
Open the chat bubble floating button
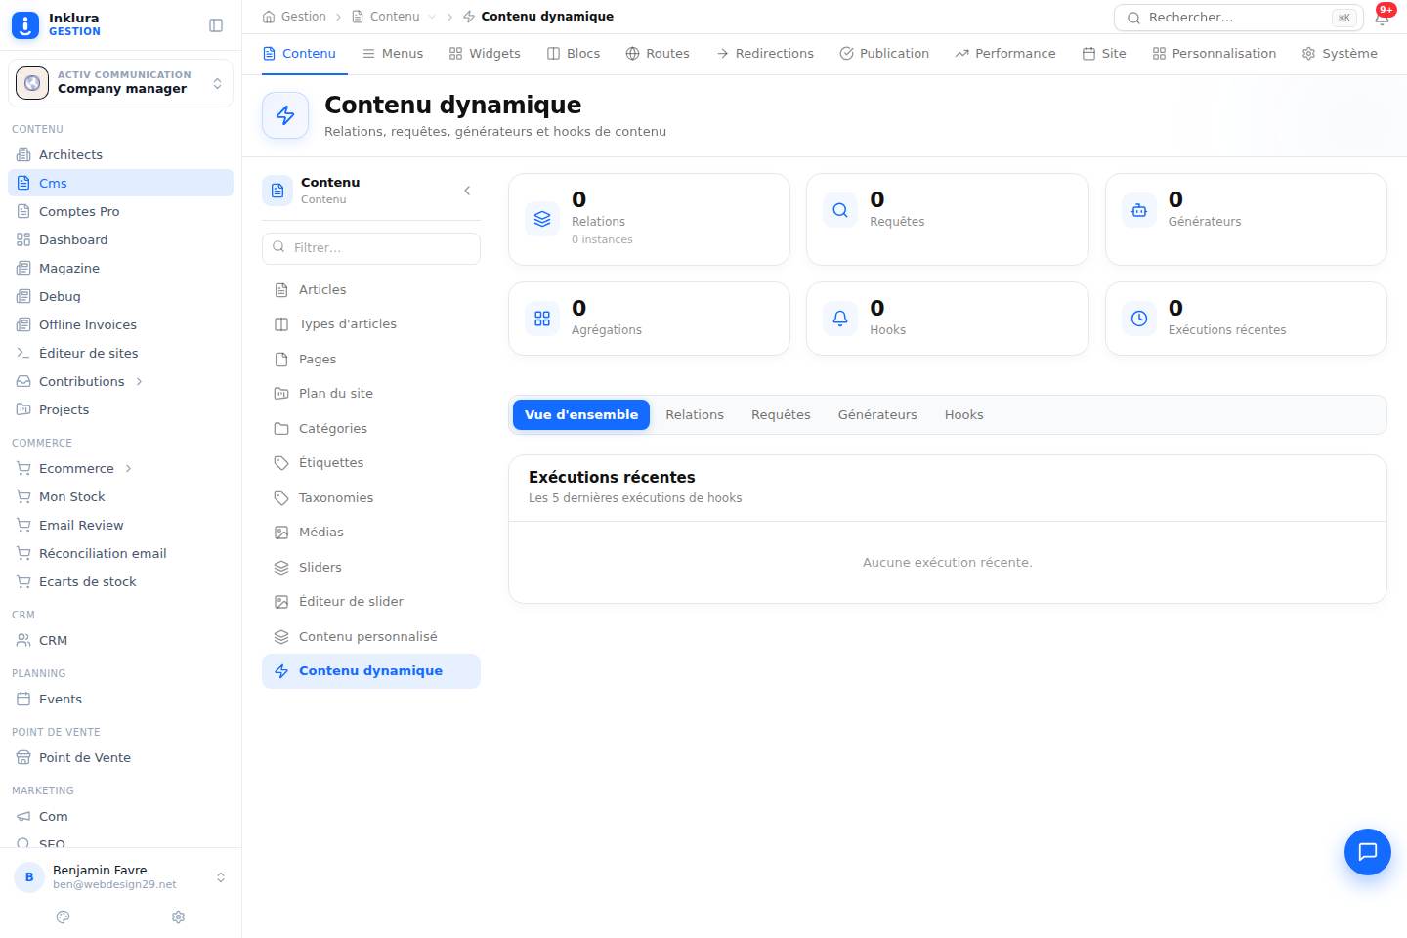pos(1368,852)
